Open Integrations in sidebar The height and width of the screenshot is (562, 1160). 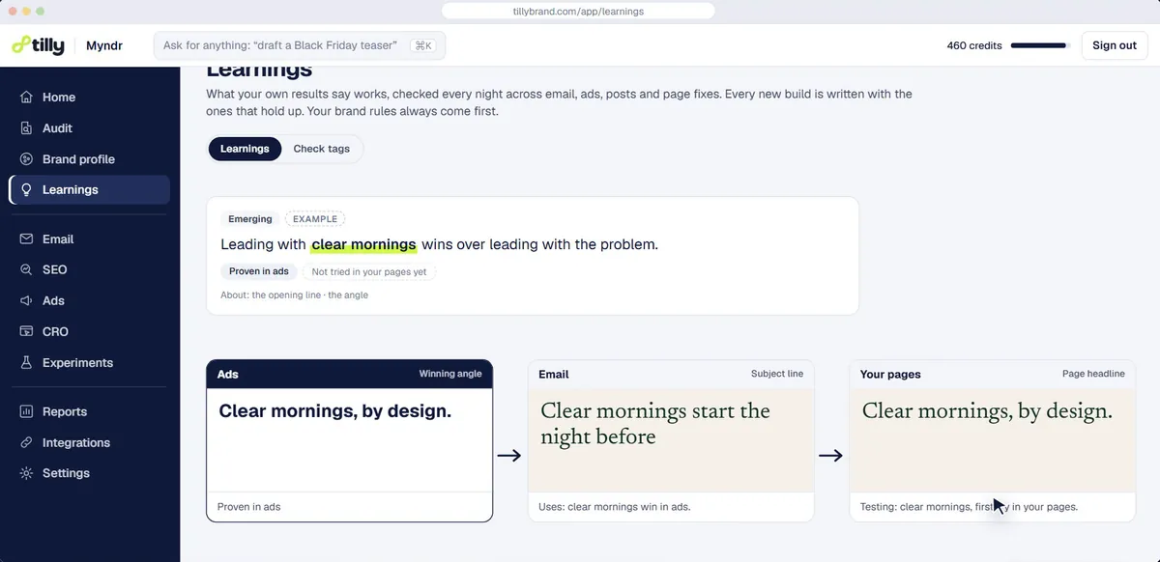tap(76, 443)
